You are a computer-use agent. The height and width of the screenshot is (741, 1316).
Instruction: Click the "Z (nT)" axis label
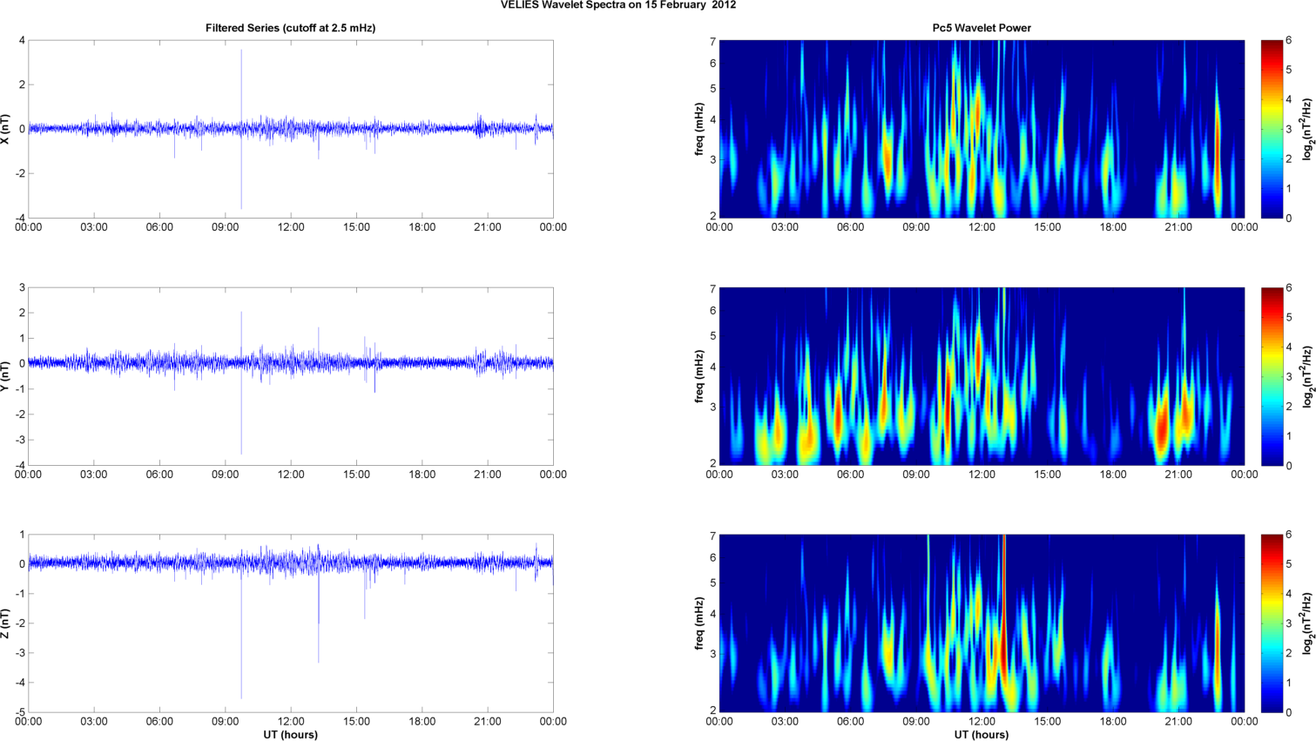[7, 623]
